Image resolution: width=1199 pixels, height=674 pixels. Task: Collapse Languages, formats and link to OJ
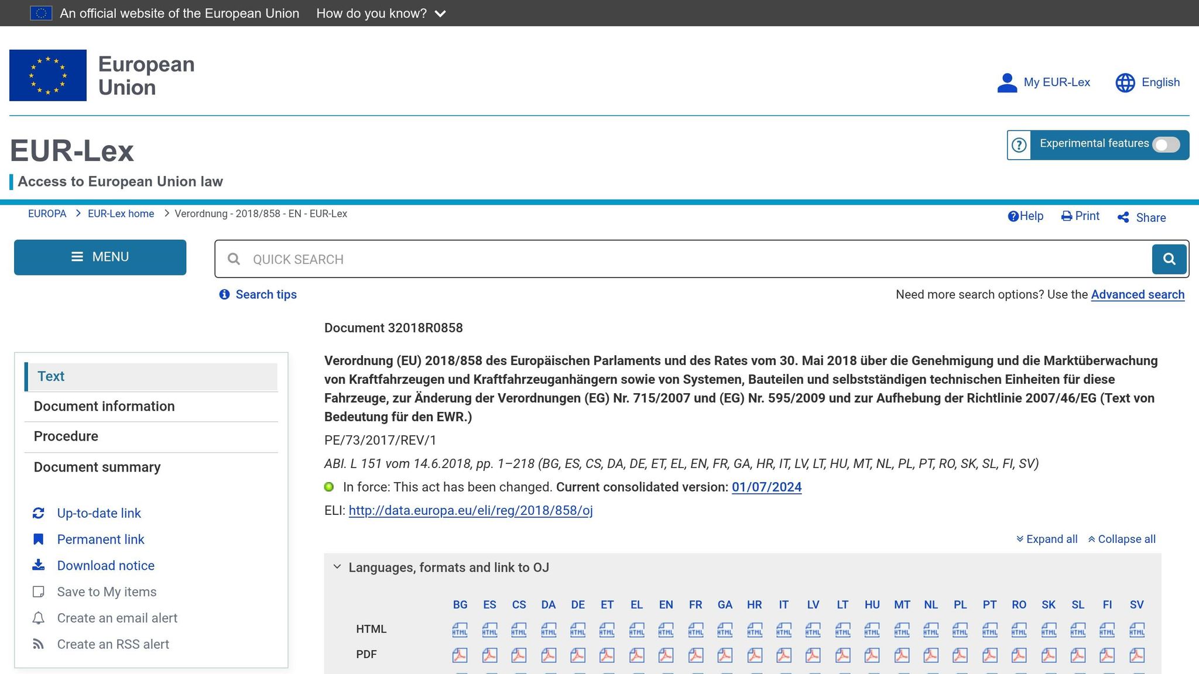coord(337,567)
